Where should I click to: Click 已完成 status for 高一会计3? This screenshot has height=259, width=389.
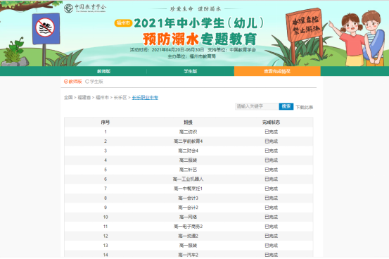pos(271,198)
